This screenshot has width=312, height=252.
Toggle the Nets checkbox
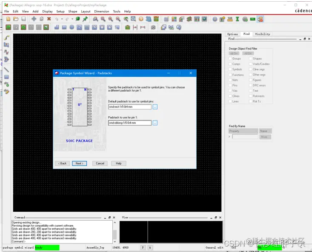pyautogui.click(x=230, y=80)
